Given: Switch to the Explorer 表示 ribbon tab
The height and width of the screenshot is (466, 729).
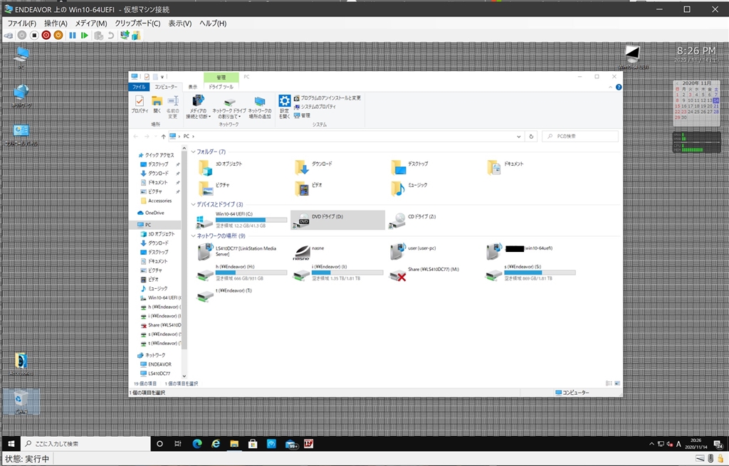Looking at the screenshot, I should (192, 87).
